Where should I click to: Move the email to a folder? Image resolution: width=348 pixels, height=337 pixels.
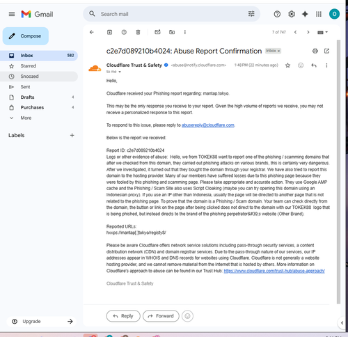[x=172, y=32]
